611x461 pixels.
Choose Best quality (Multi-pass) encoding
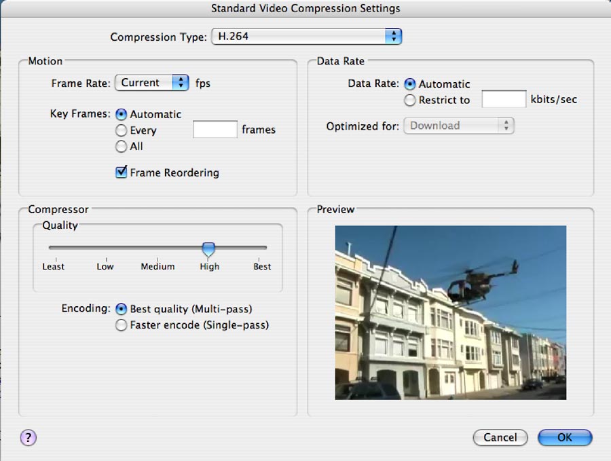(122, 309)
